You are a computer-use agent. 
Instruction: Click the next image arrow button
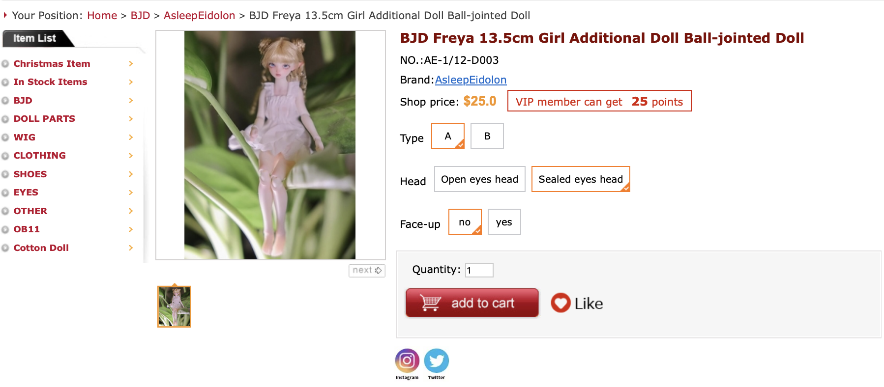coord(367,271)
